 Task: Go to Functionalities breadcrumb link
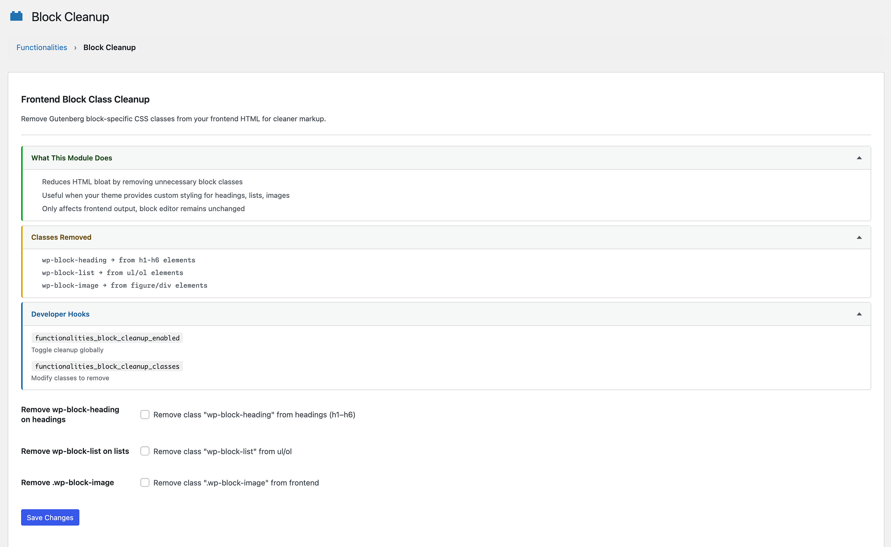(x=42, y=48)
